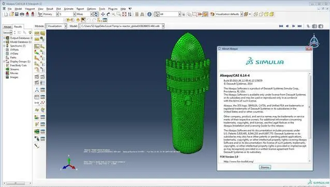Select the Rotate view tool
This screenshot has height=187, width=330.
108,14
